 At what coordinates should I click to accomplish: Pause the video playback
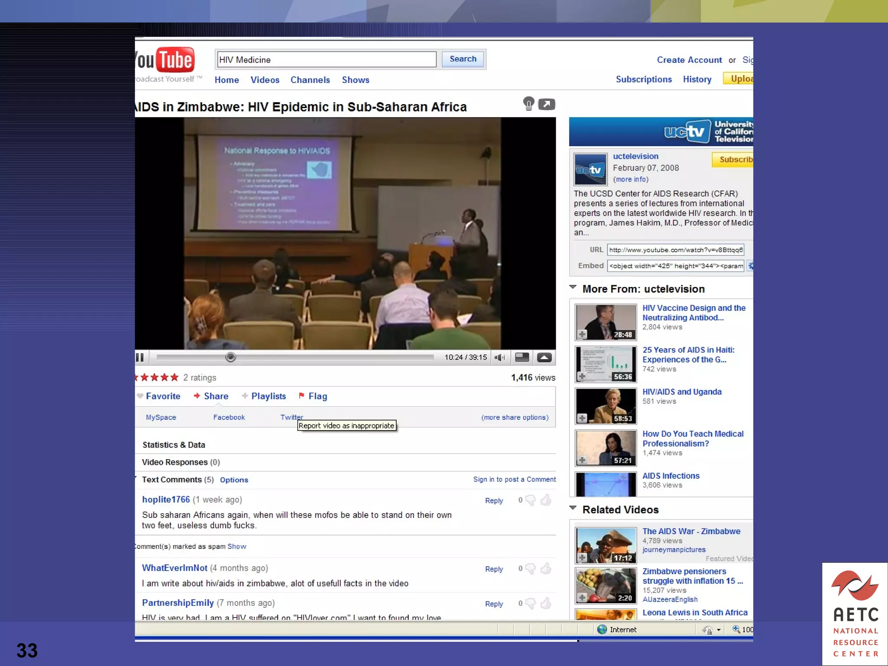(x=140, y=357)
